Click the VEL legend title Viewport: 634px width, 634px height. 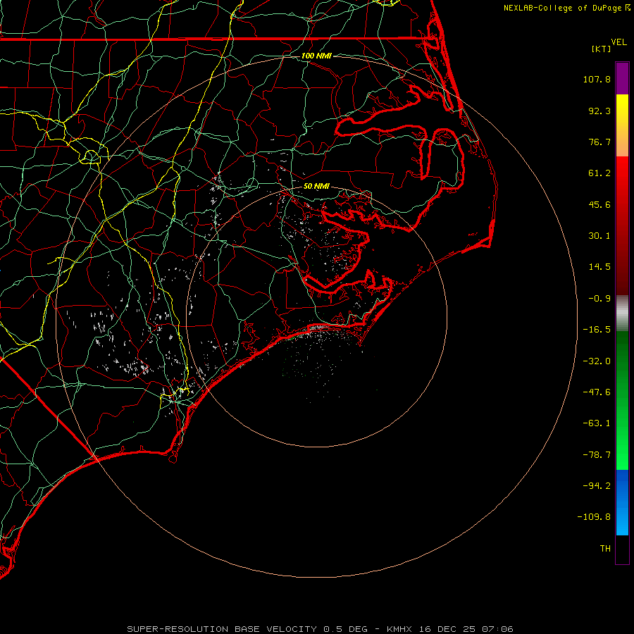[x=619, y=42]
